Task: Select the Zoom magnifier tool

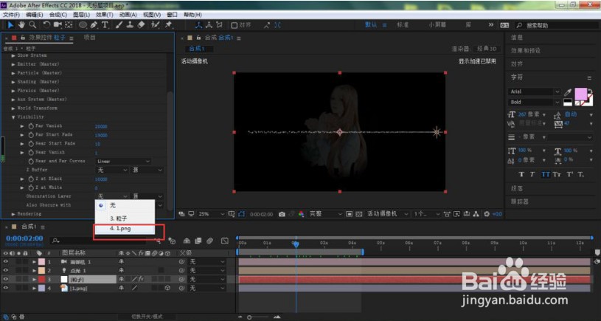Action: (x=33, y=24)
